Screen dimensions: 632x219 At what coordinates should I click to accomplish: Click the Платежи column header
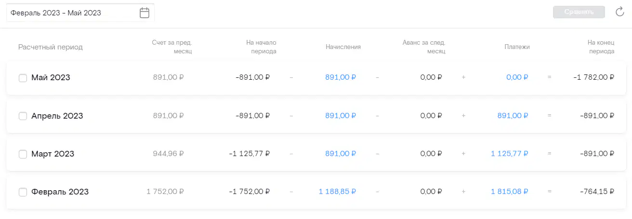(517, 47)
